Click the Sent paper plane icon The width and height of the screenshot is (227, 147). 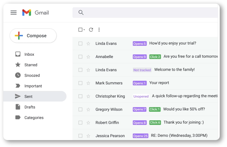[18, 96]
